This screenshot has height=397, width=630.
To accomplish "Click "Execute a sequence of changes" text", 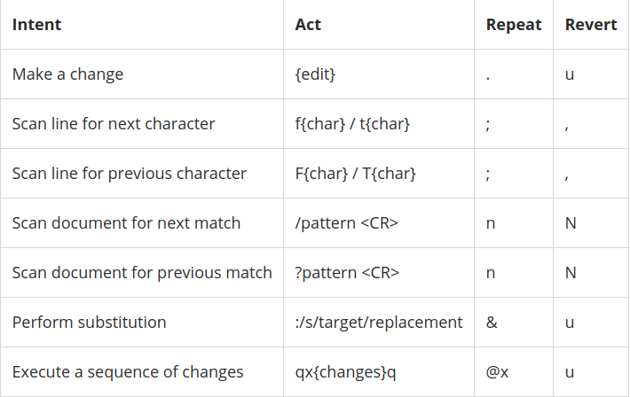I will tap(128, 372).
